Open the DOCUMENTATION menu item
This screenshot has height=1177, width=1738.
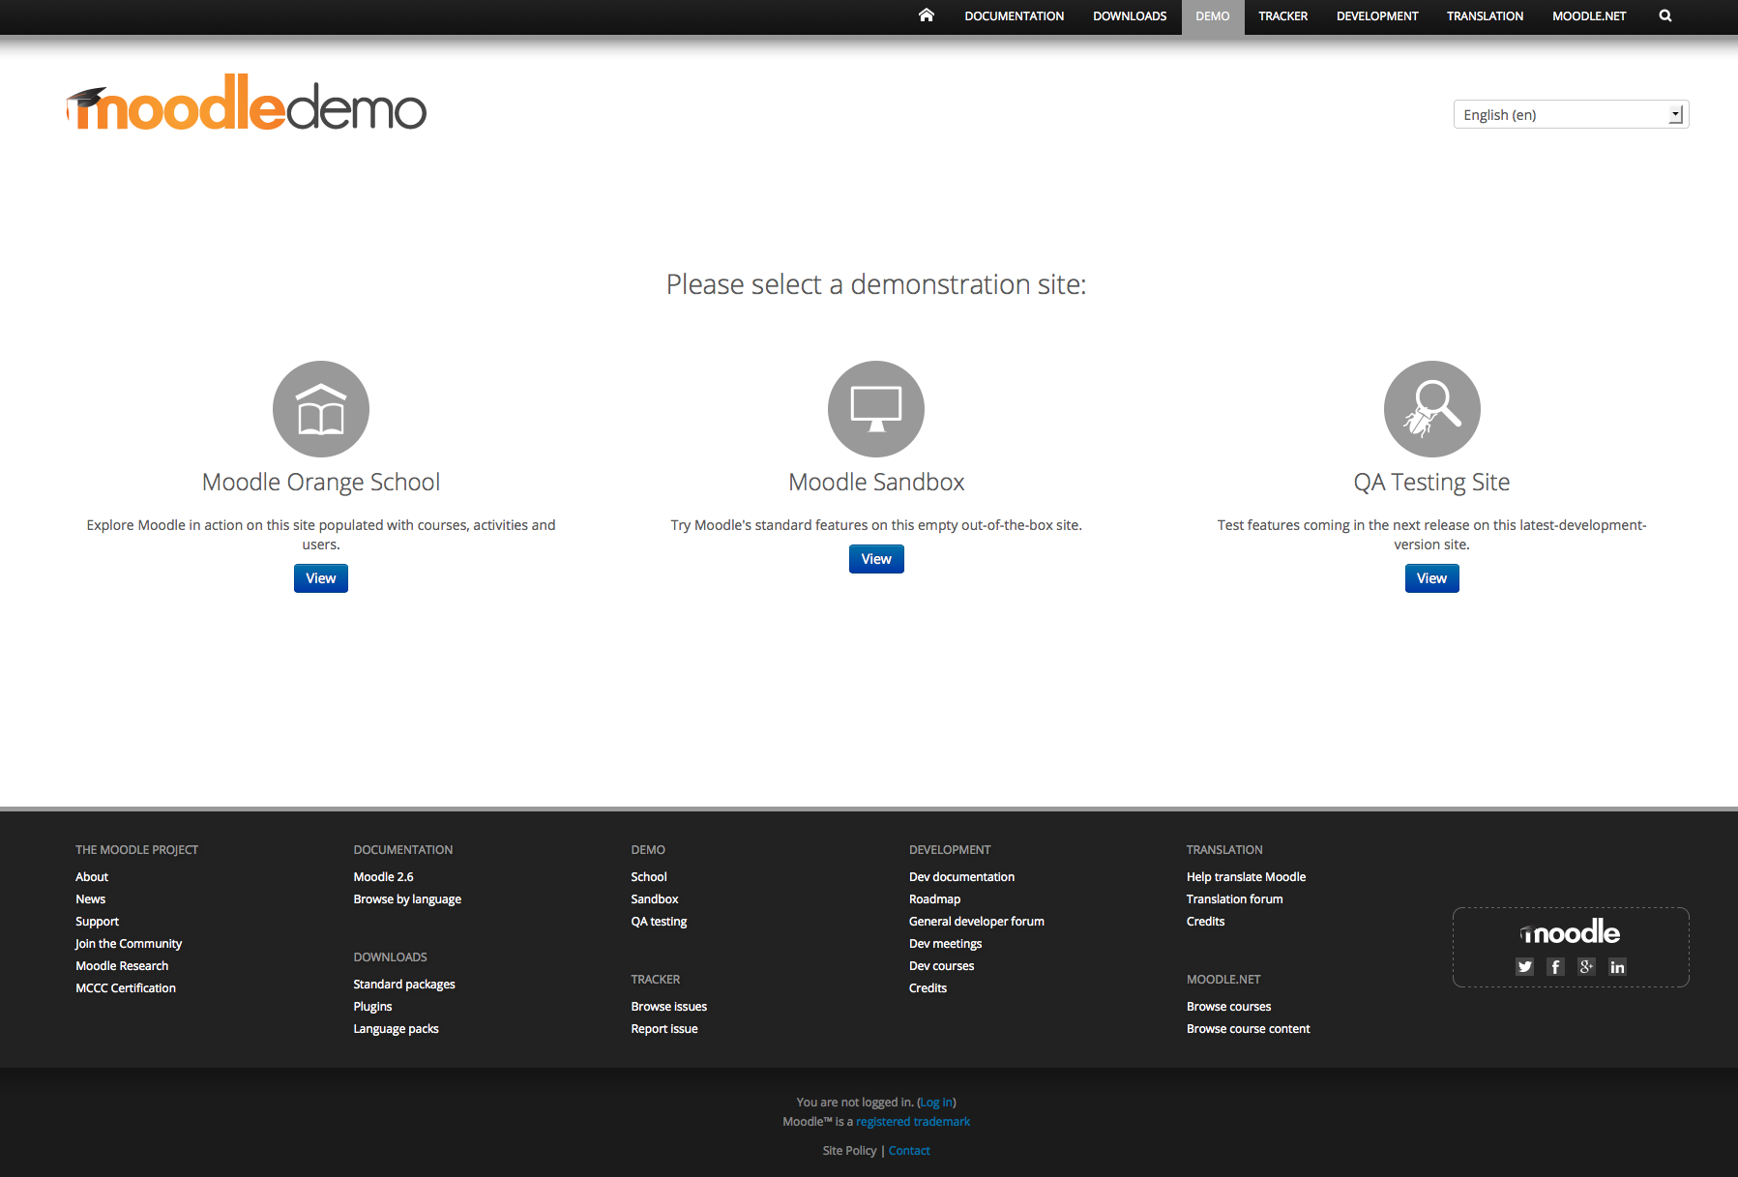(1014, 16)
